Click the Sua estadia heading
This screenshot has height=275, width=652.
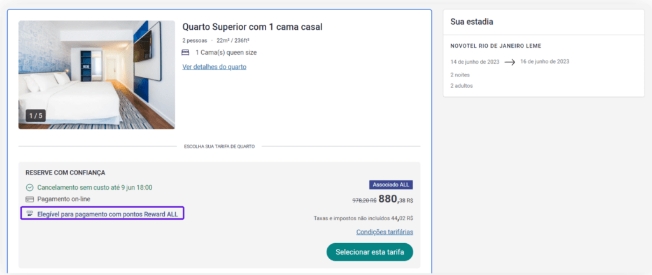pyautogui.click(x=472, y=22)
